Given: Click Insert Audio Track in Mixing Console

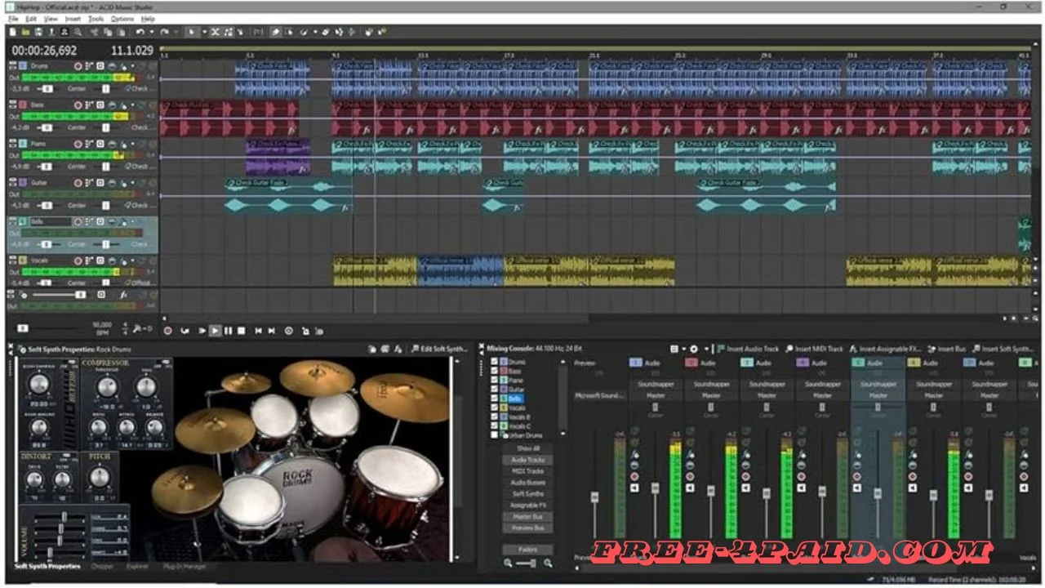Looking at the screenshot, I should coord(749,349).
